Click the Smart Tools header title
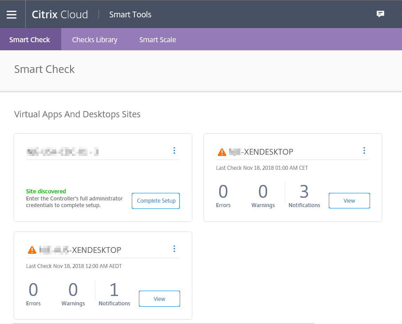The image size is (402, 324). tap(130, 15)
